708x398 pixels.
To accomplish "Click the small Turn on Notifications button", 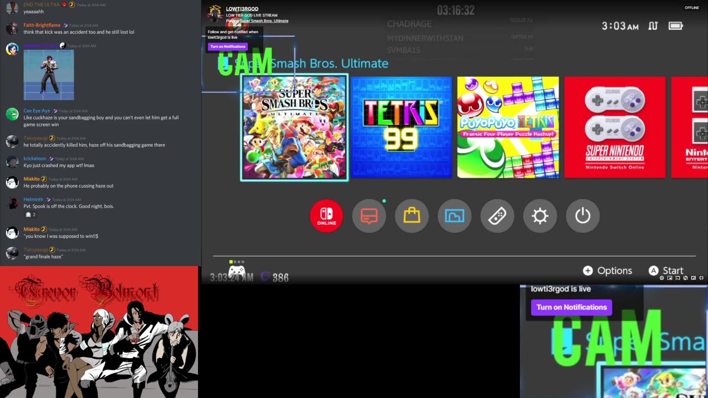I will pyautogui.click(x=227, y=46).
